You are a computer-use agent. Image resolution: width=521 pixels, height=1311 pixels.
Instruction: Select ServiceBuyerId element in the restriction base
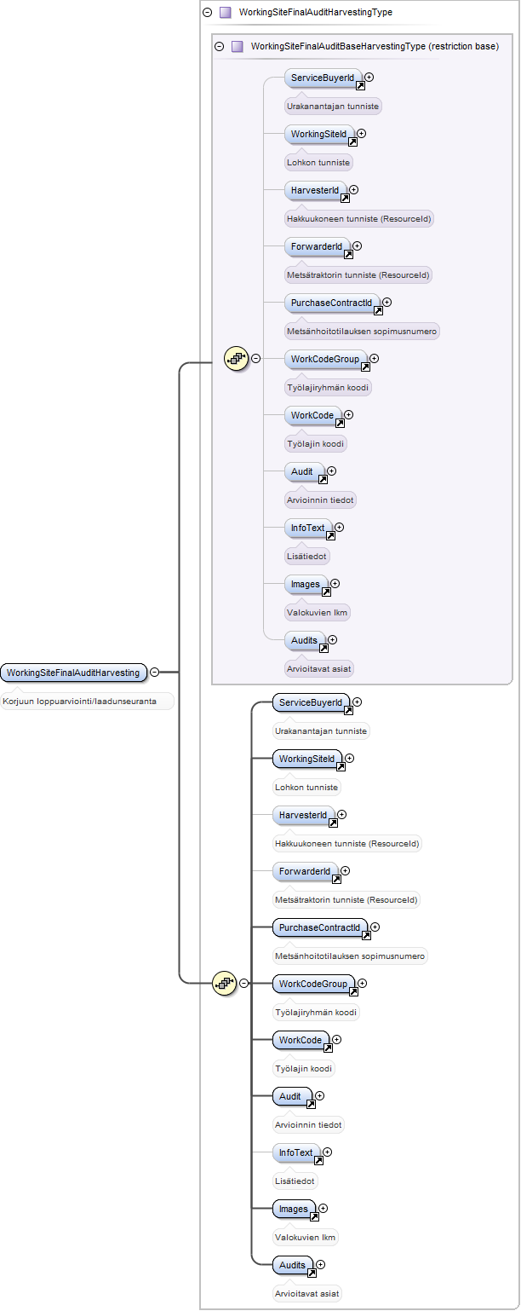(323, 78)
